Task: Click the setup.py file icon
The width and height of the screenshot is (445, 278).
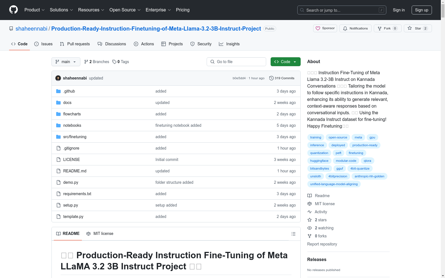Action: (58, 205)
